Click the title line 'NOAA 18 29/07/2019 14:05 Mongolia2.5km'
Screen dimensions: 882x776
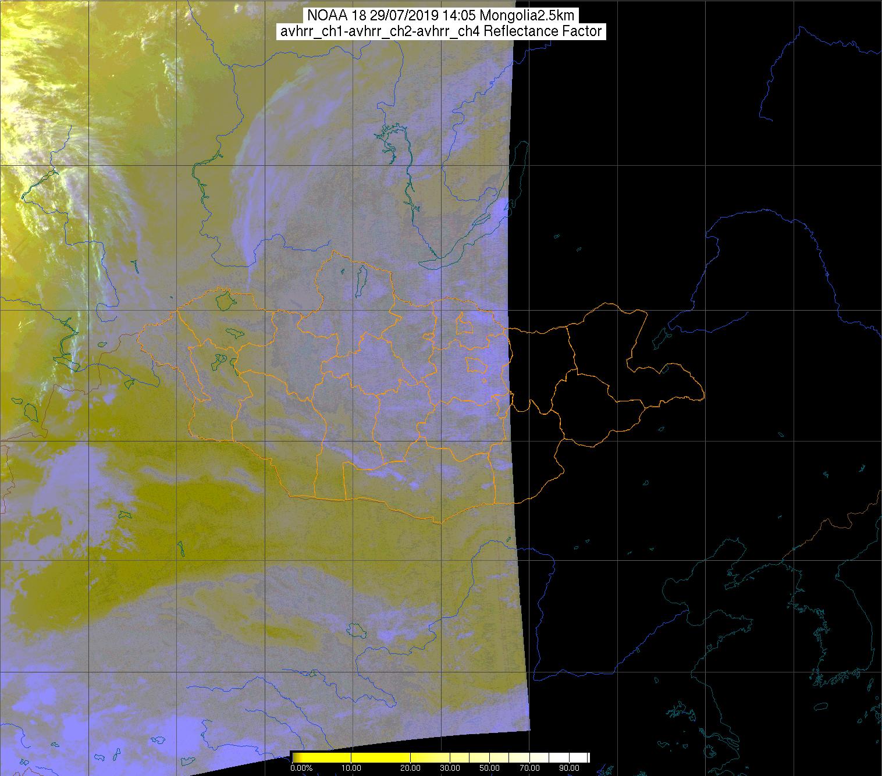(442, 16)
